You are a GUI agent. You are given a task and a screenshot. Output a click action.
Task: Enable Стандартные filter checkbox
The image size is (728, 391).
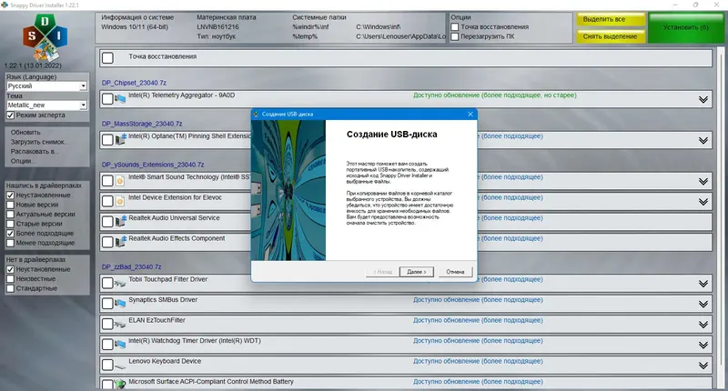pyautogui.click(x=10, y=288)
